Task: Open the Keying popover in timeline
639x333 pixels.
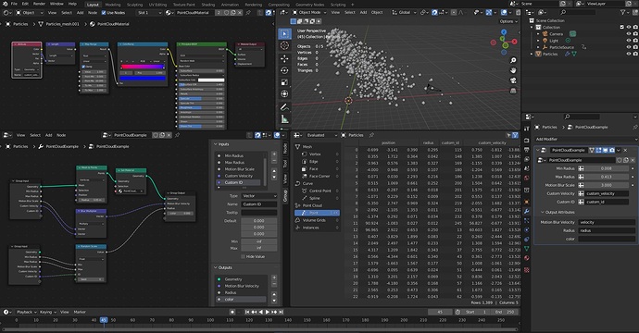Action: (x=47, y=312)
